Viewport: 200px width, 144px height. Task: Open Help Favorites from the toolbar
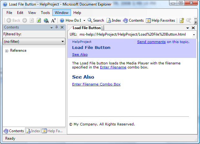pos(160,20)
